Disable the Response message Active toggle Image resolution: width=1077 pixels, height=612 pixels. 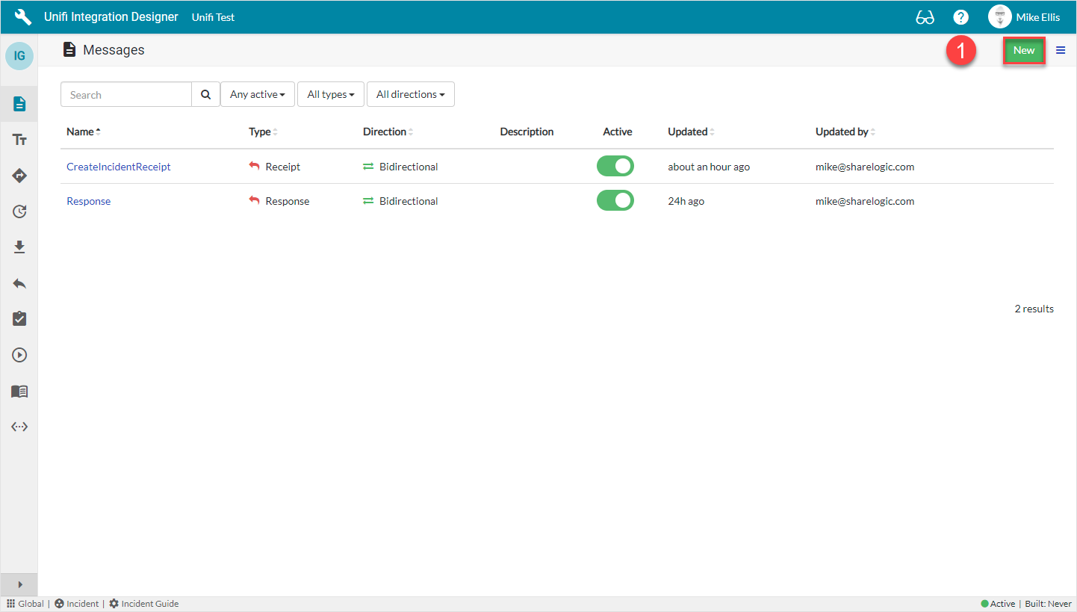click(x=615, y=201)
